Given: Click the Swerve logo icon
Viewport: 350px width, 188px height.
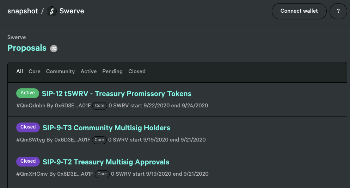Looking at the screenshot, I should click(51, 11).
